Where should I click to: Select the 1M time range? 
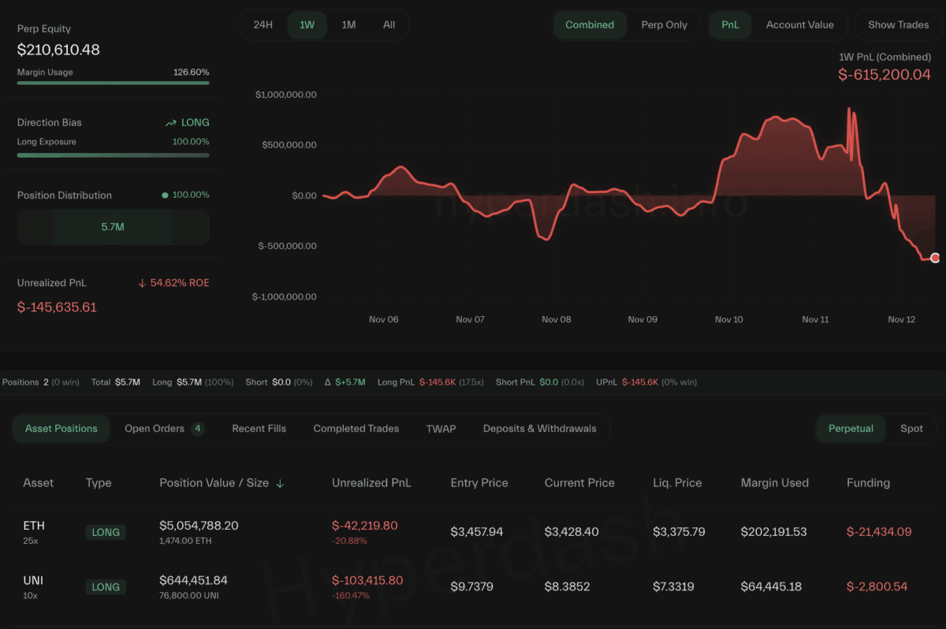348,24
